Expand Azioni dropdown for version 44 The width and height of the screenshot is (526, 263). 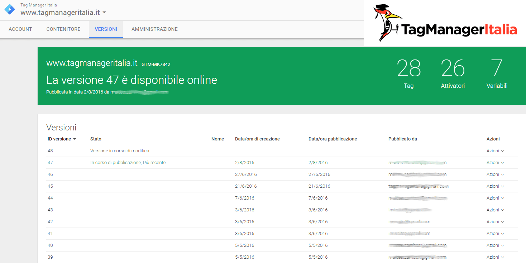[495, 198]
